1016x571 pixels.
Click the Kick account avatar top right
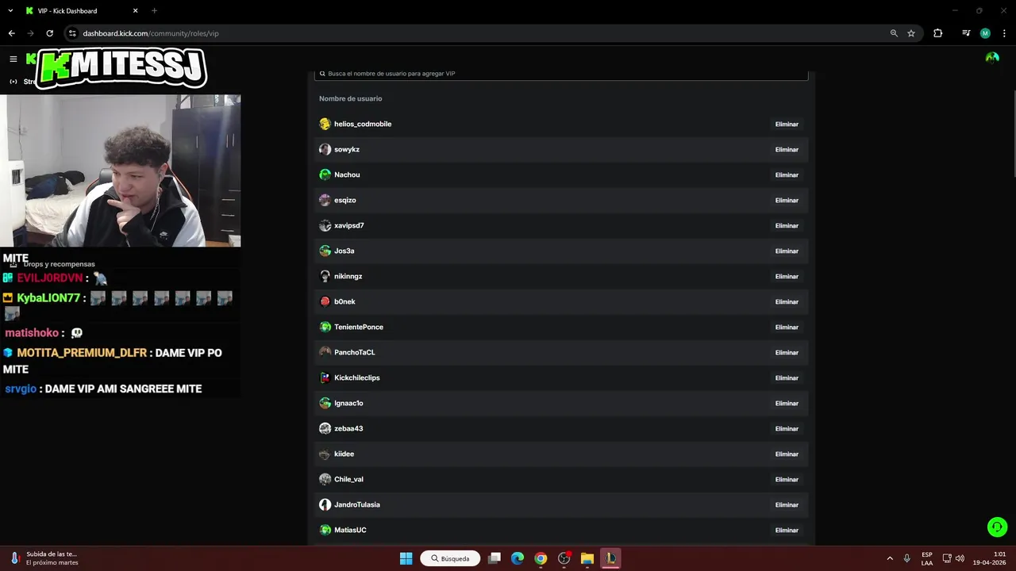[992, 58]
